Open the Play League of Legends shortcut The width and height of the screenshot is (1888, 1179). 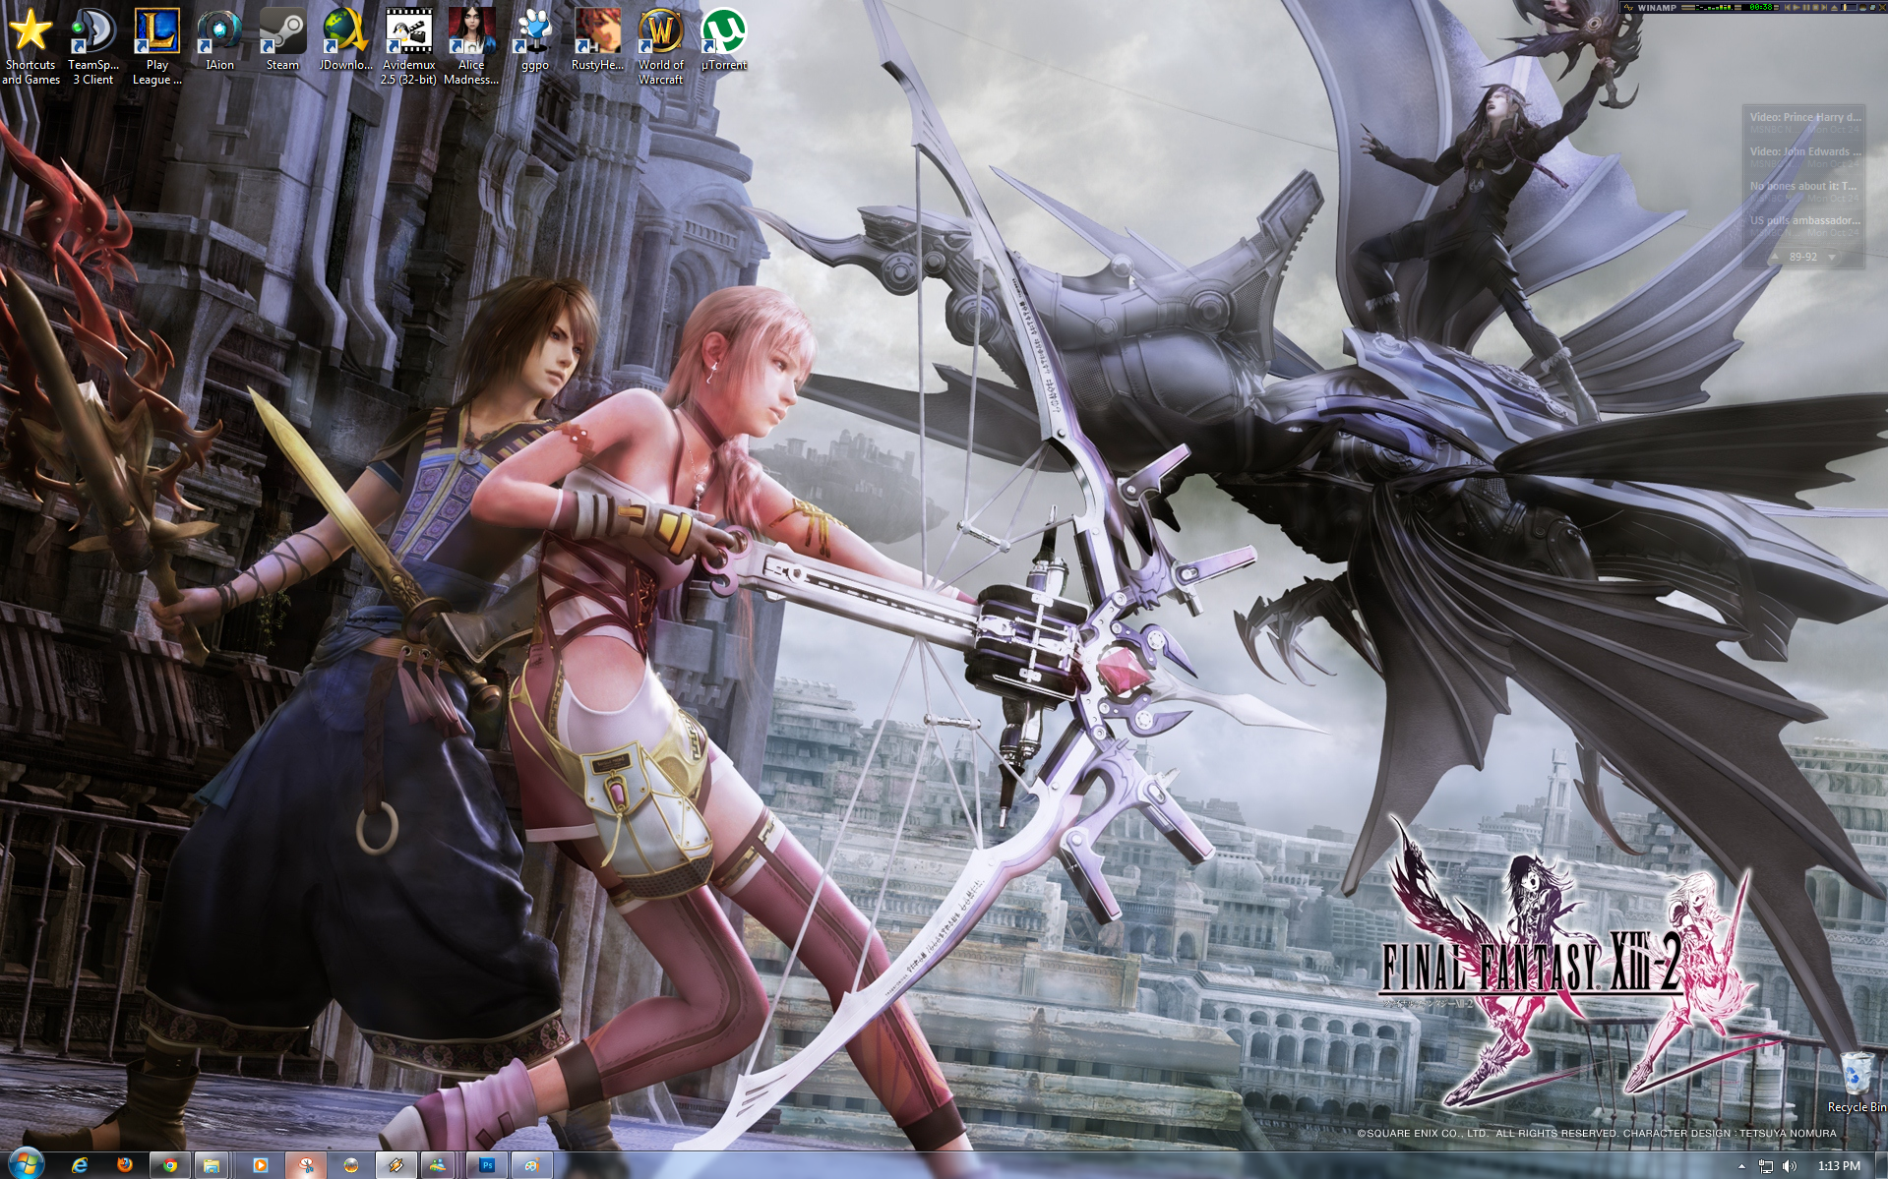[x=156, y=45]
